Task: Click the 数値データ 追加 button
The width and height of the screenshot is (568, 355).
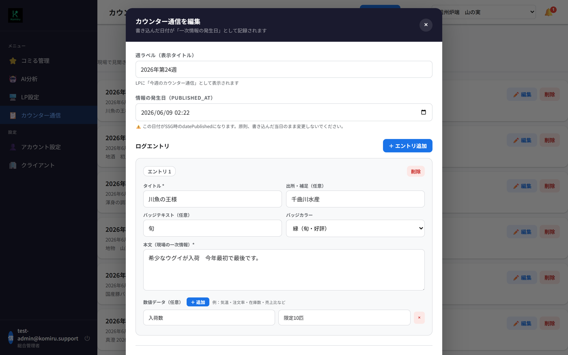Action: tap(198, 302)
